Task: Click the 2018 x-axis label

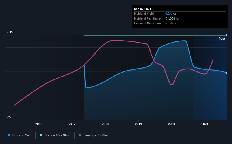Action: click(105, 124)
